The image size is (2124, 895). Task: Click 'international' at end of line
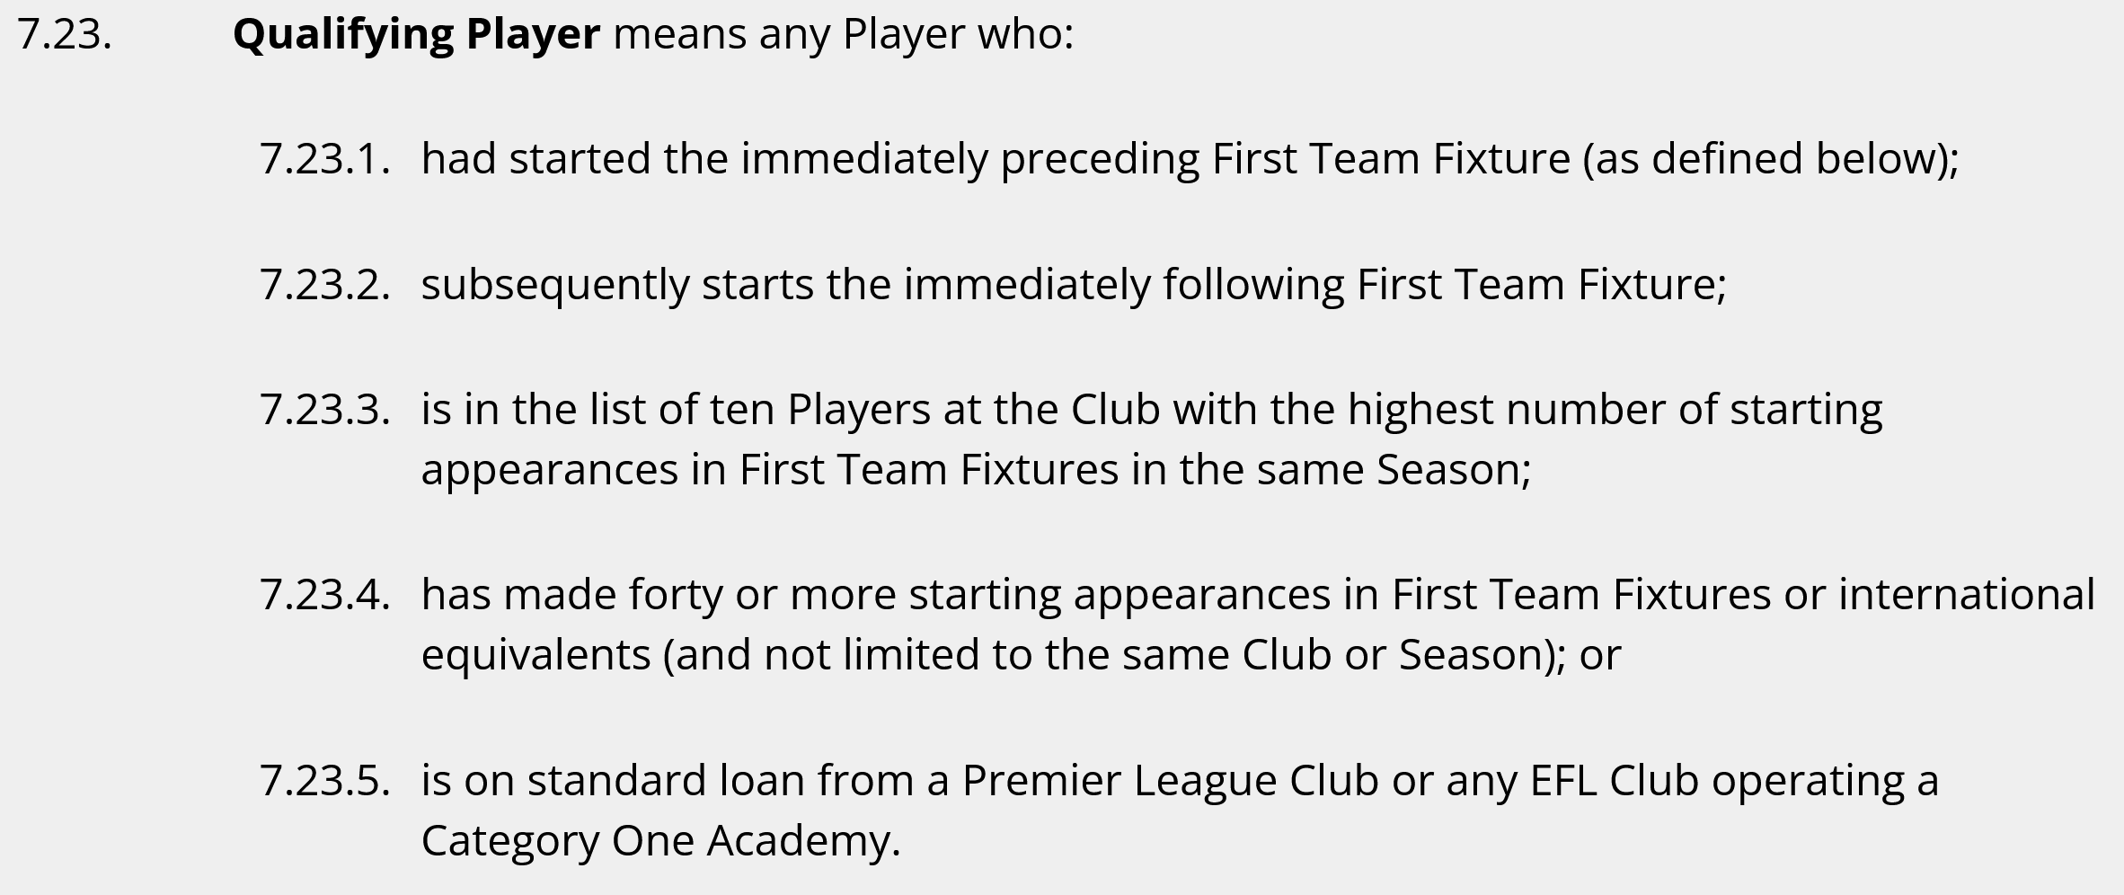tap(1967, 595)
